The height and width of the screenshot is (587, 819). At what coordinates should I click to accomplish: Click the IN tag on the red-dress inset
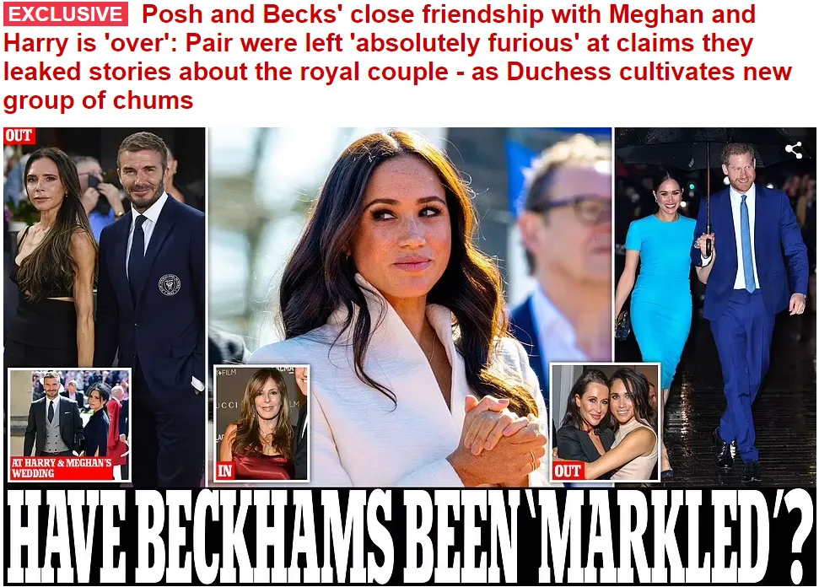click(224, 471)
